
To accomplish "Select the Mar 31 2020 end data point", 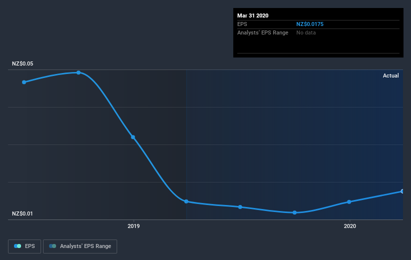I will point(402,191).
